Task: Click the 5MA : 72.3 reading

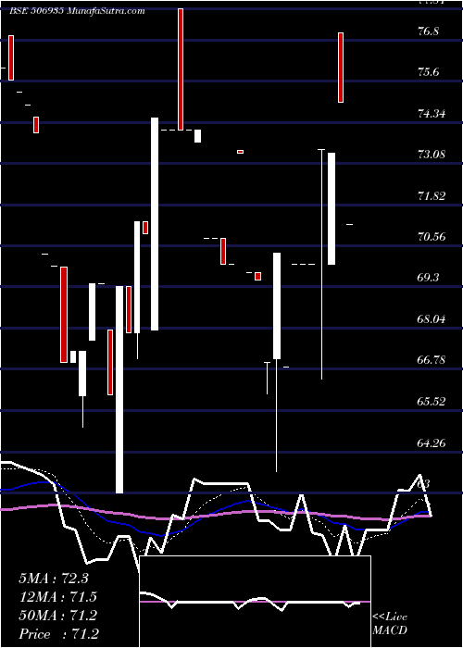Action: [x=54, y=579]
